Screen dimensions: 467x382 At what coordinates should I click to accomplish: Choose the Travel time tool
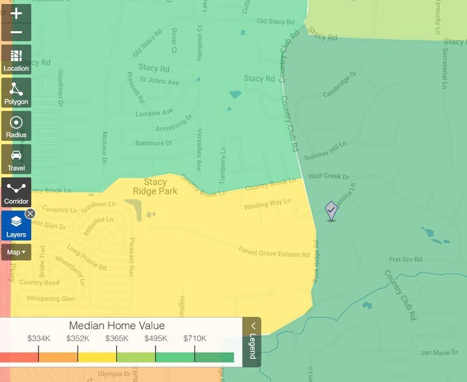coord(16,160)
